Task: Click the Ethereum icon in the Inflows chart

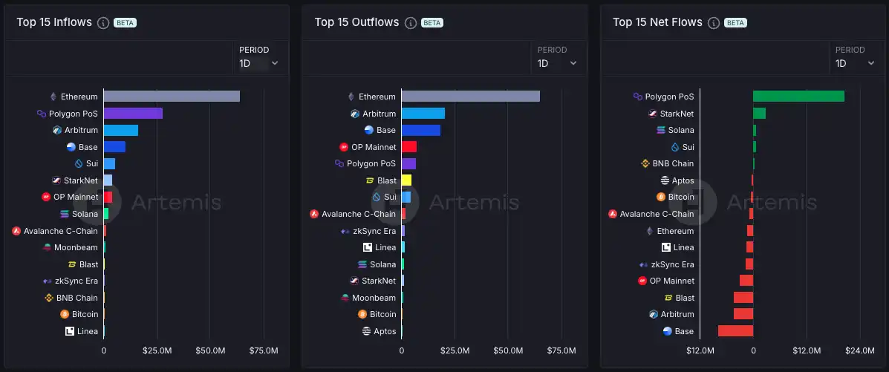Action: 53,97
